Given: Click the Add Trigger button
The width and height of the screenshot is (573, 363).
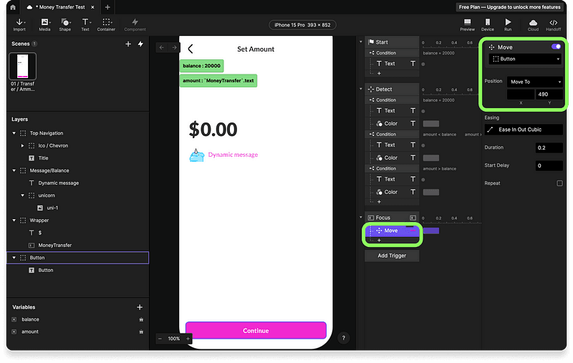Looking at the screenshot, I should [x=392, y=256].
